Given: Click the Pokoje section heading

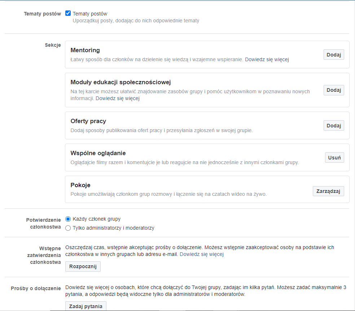Looking at the screenshot, I should pyautogui.click(x=80, y=185).
